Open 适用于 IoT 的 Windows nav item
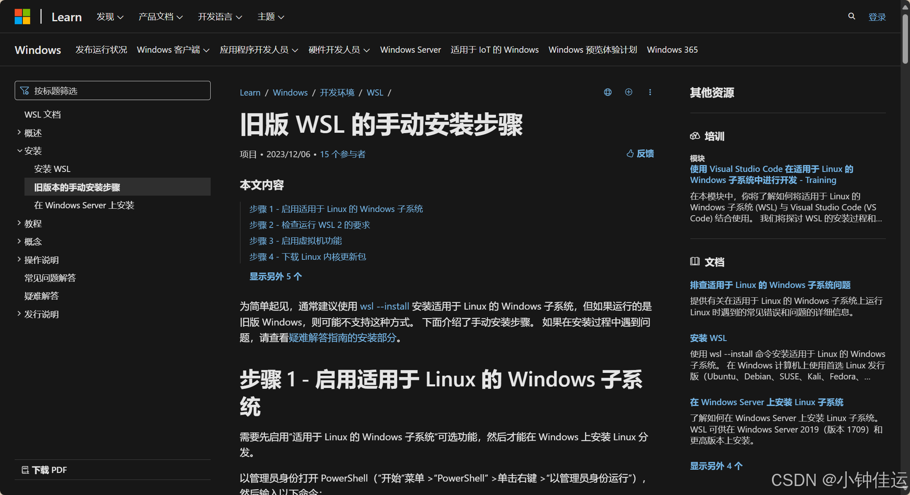This screenshot has height=495, width=910. coord(494,50)
